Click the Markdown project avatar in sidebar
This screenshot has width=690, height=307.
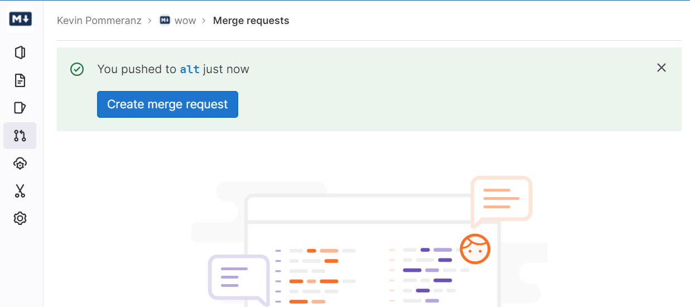click(x=20, y=20)
